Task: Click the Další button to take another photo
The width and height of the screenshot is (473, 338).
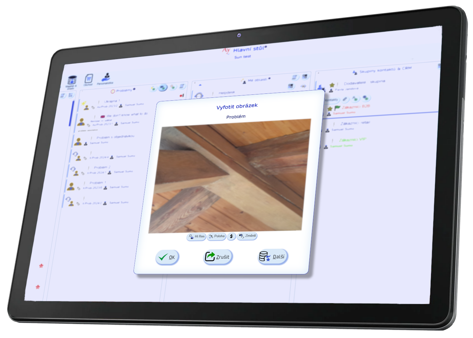Action: [273, 256]
